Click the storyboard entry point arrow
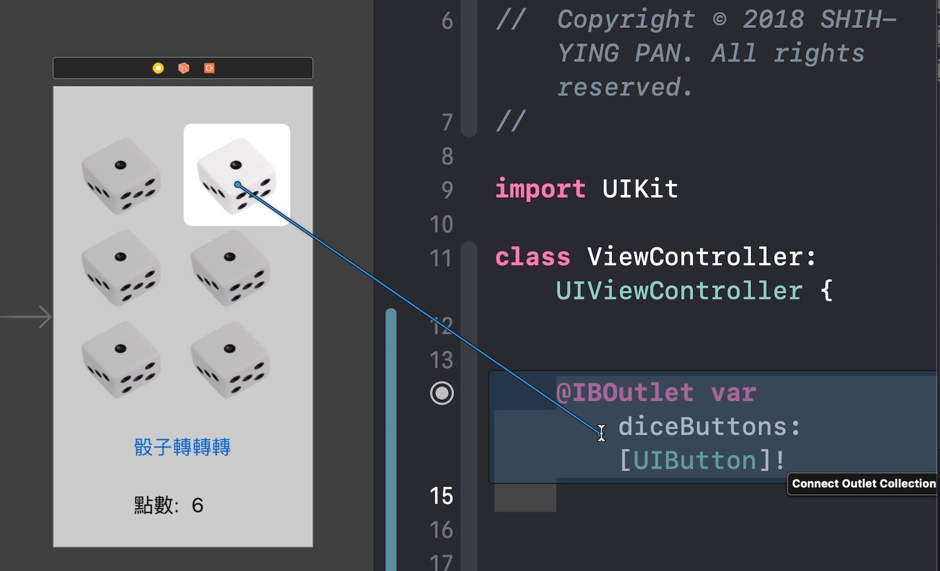Screen dimensions: 940x571 [26, 317]
